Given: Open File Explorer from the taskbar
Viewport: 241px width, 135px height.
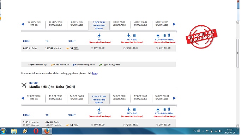Looking at the screenshot, I should coord(14,131).
